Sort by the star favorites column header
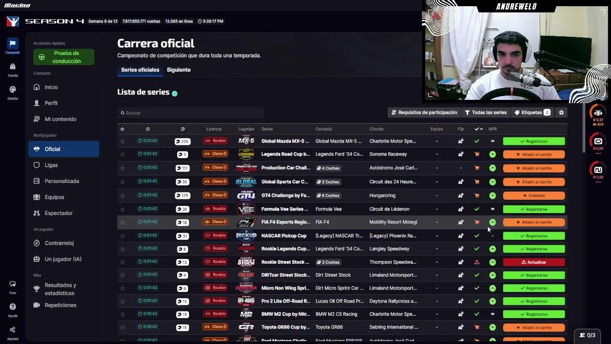The height and width of the screenshot is (344, 611). pyautogui.click(x=122, y=129)
